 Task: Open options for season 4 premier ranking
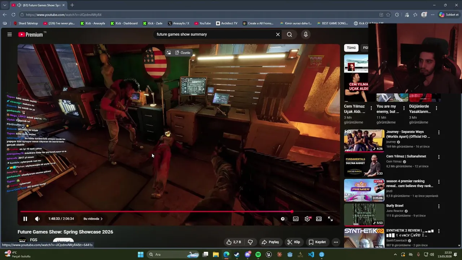click(439, 182)
